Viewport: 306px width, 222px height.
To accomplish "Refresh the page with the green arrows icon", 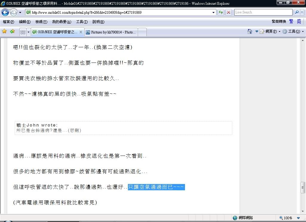I will (x=221, y=12).
